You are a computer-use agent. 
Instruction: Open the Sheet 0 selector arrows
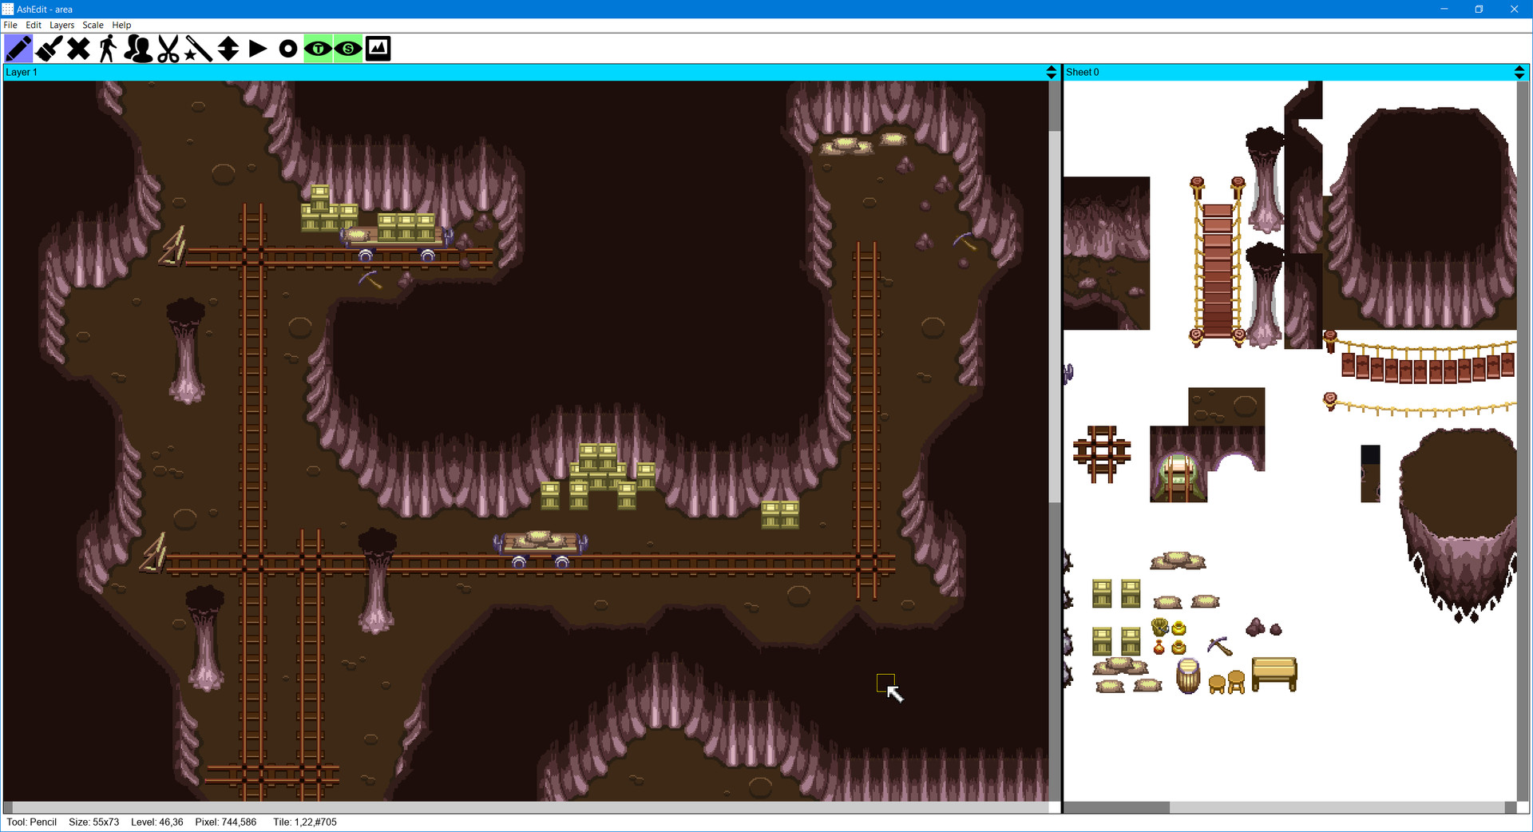pos(1519,72)
